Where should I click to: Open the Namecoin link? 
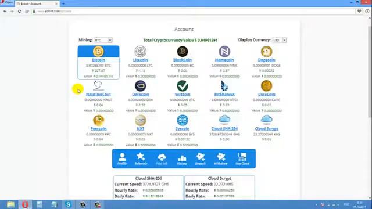pyautogui.click(x=224, y=60)
